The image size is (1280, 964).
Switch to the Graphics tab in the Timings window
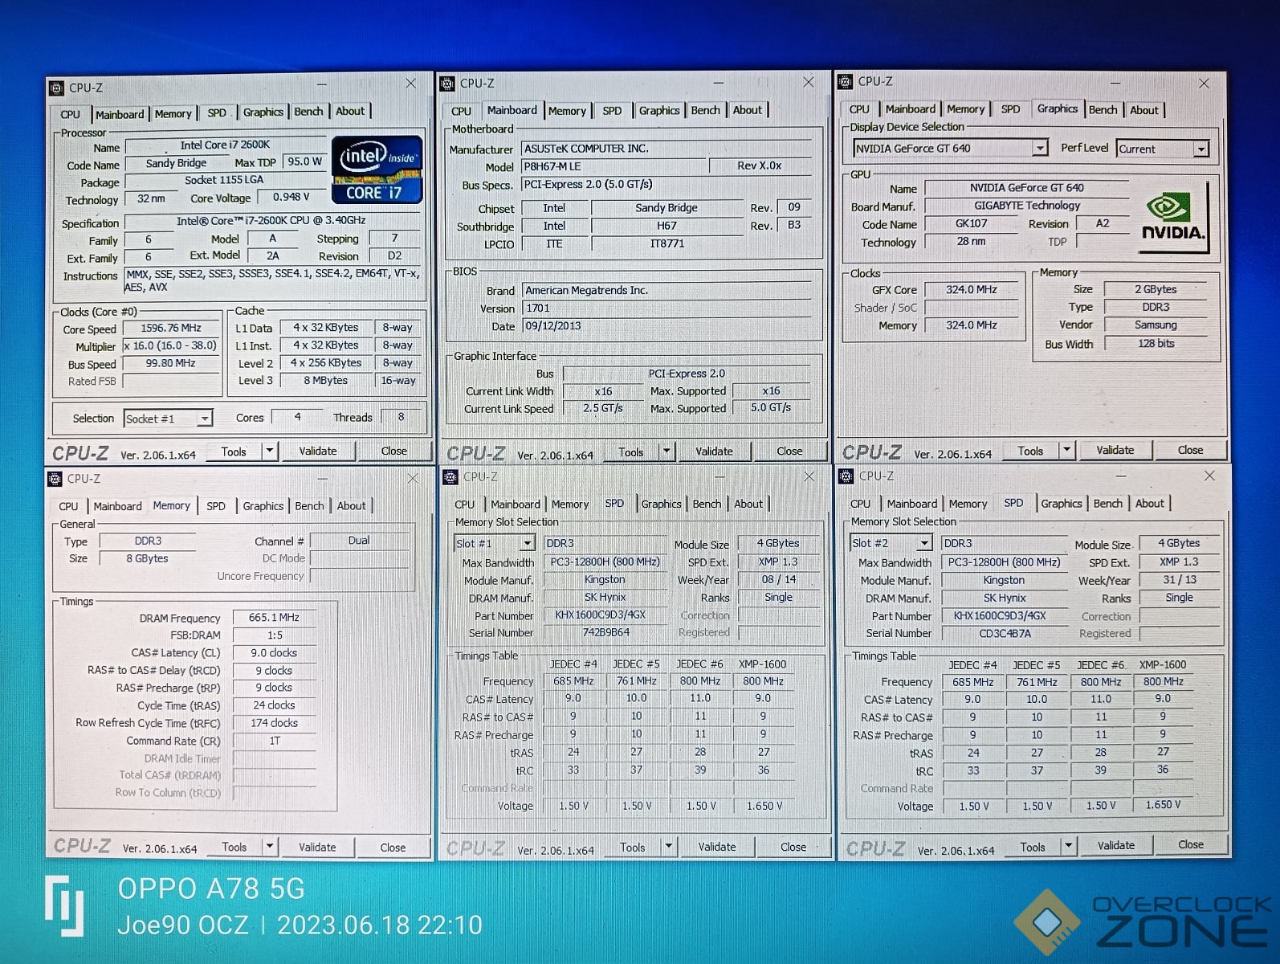pyautogui.click(x=263, y=506)
